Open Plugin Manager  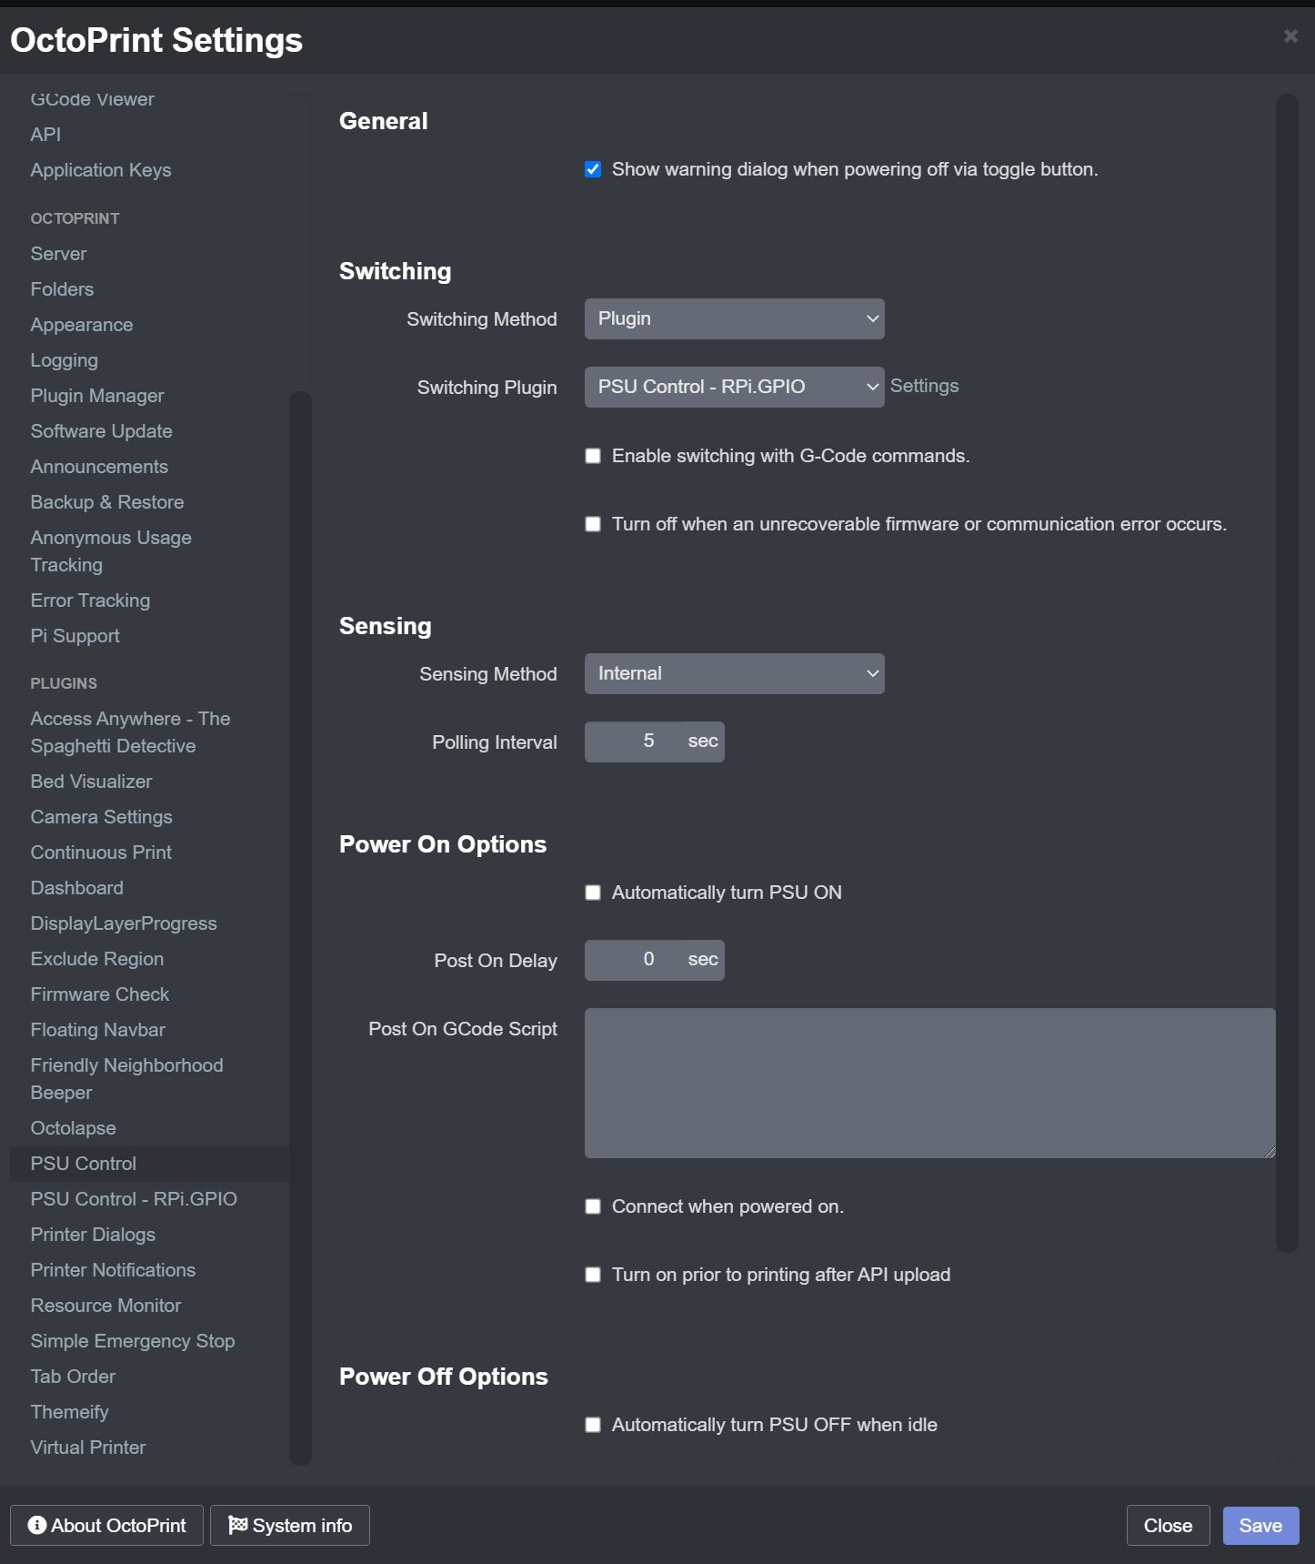(97, 396)
